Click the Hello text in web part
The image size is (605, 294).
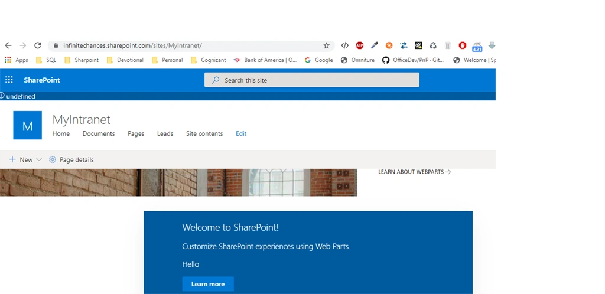click(x=191, y=264)
